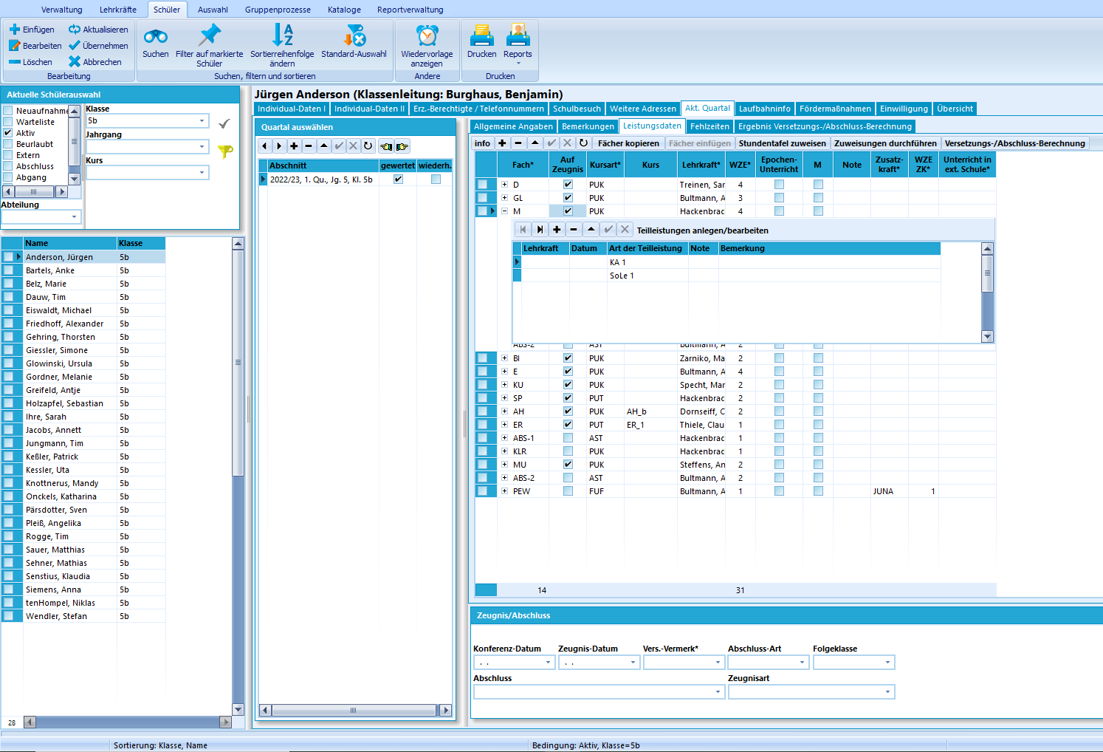Refresh data with Aktualisieren
Screen dimensions: 1103x752
click(x=98, y=30)
